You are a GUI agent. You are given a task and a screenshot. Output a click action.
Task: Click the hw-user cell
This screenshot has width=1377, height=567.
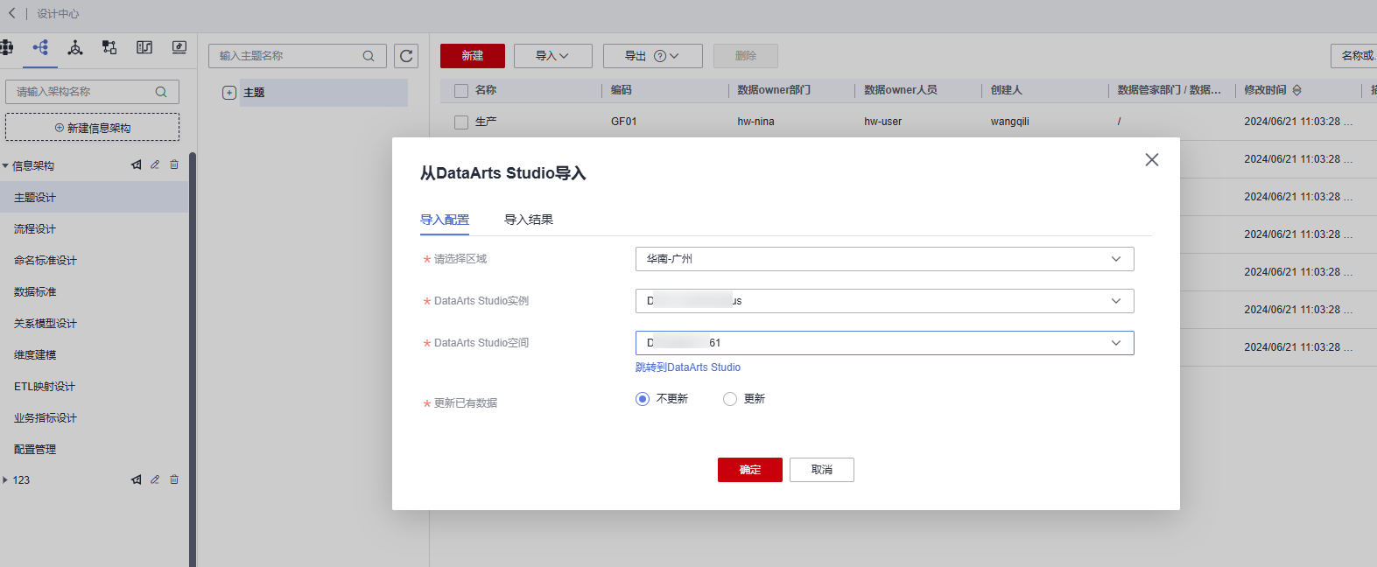882,122
